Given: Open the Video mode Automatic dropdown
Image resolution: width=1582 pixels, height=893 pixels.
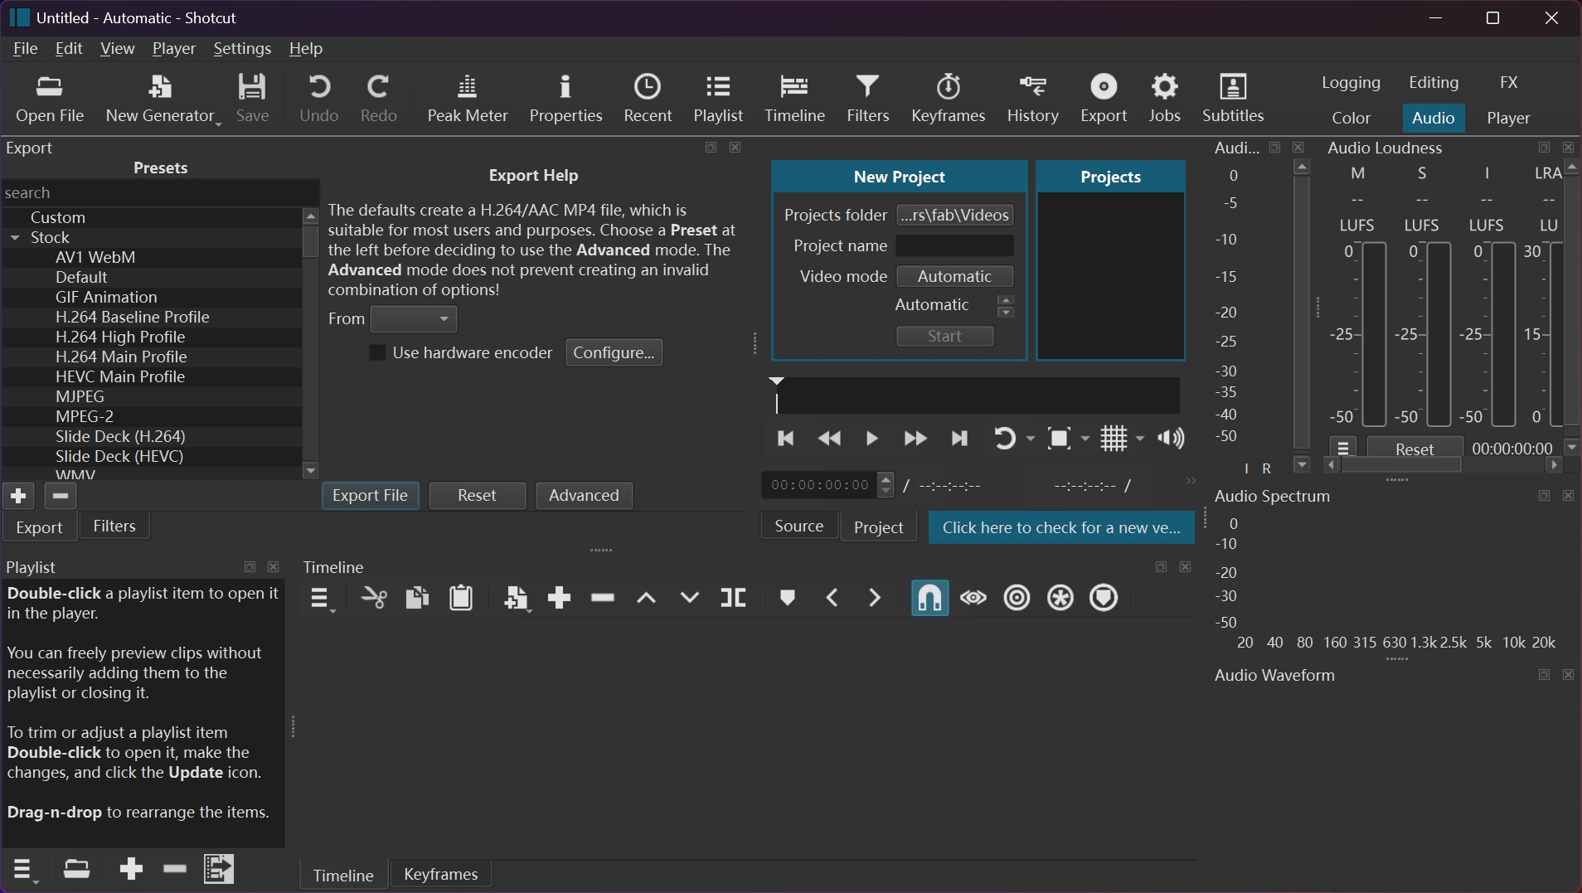Looking at the screenshot, I should coord(954,276).
